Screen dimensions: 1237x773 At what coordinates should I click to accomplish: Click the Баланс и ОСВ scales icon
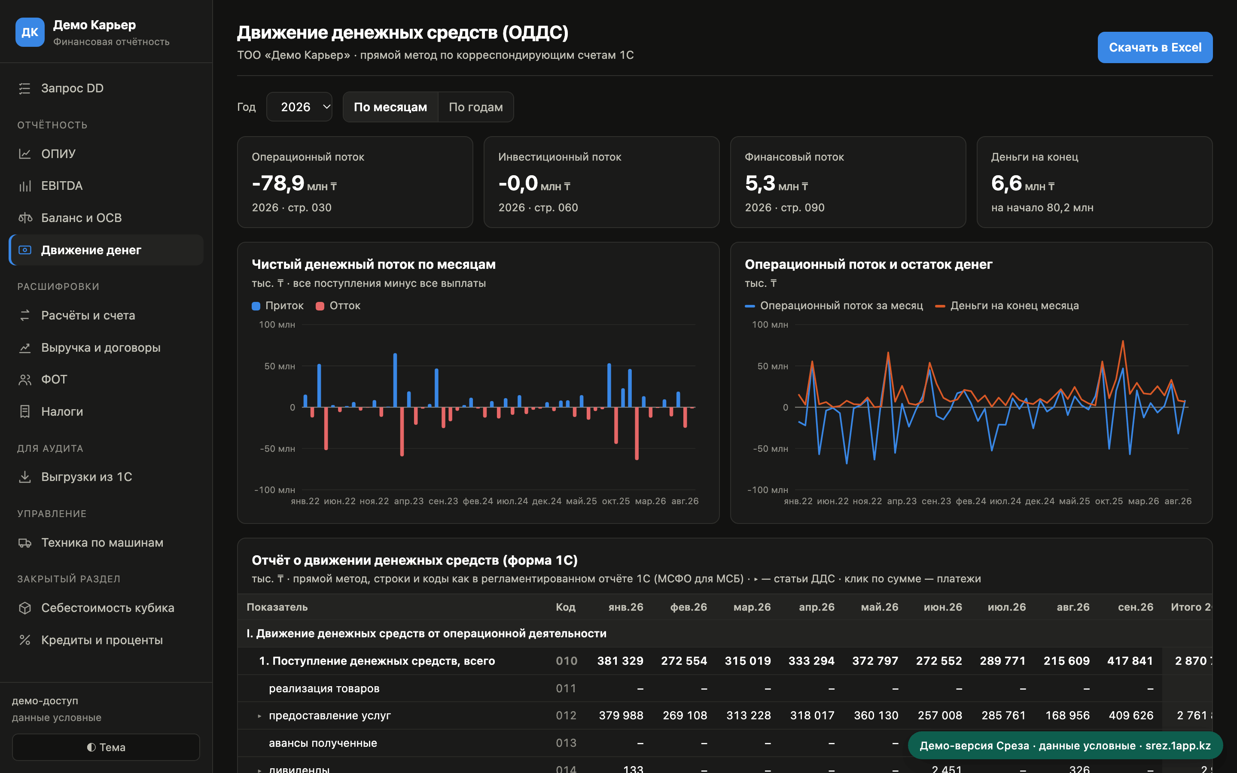tap(24, 218)
